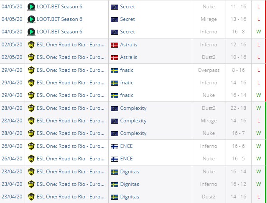Click the EU flag beside Complexity in the 22 - 18 row

tap(114, 108)
